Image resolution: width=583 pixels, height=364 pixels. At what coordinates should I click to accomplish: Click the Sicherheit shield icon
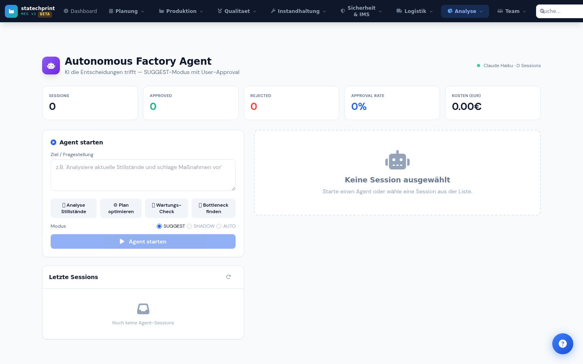click(x=343, y=11)
